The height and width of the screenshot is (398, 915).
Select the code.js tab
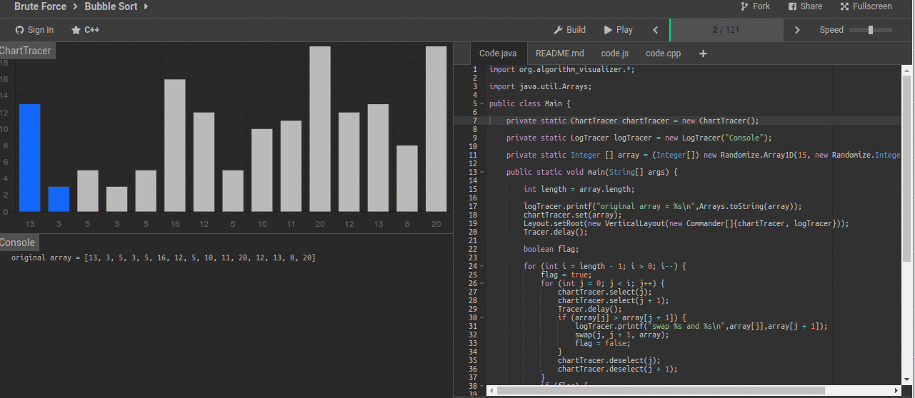[614, 53]
